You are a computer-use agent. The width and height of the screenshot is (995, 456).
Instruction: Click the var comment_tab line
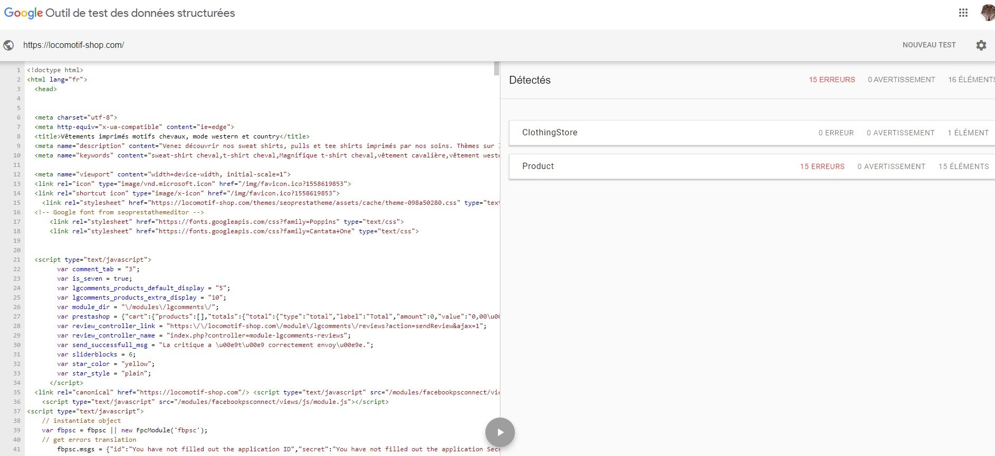[x=99, y=269]
